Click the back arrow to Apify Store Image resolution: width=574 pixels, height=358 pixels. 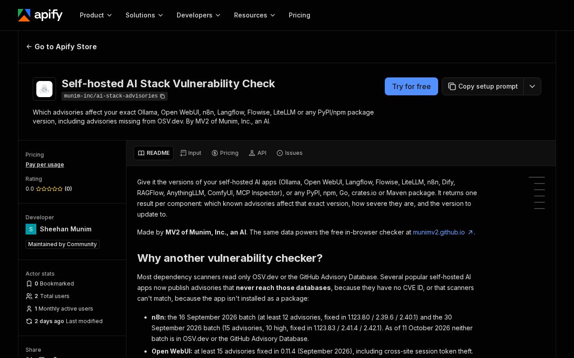pos(29,47)
